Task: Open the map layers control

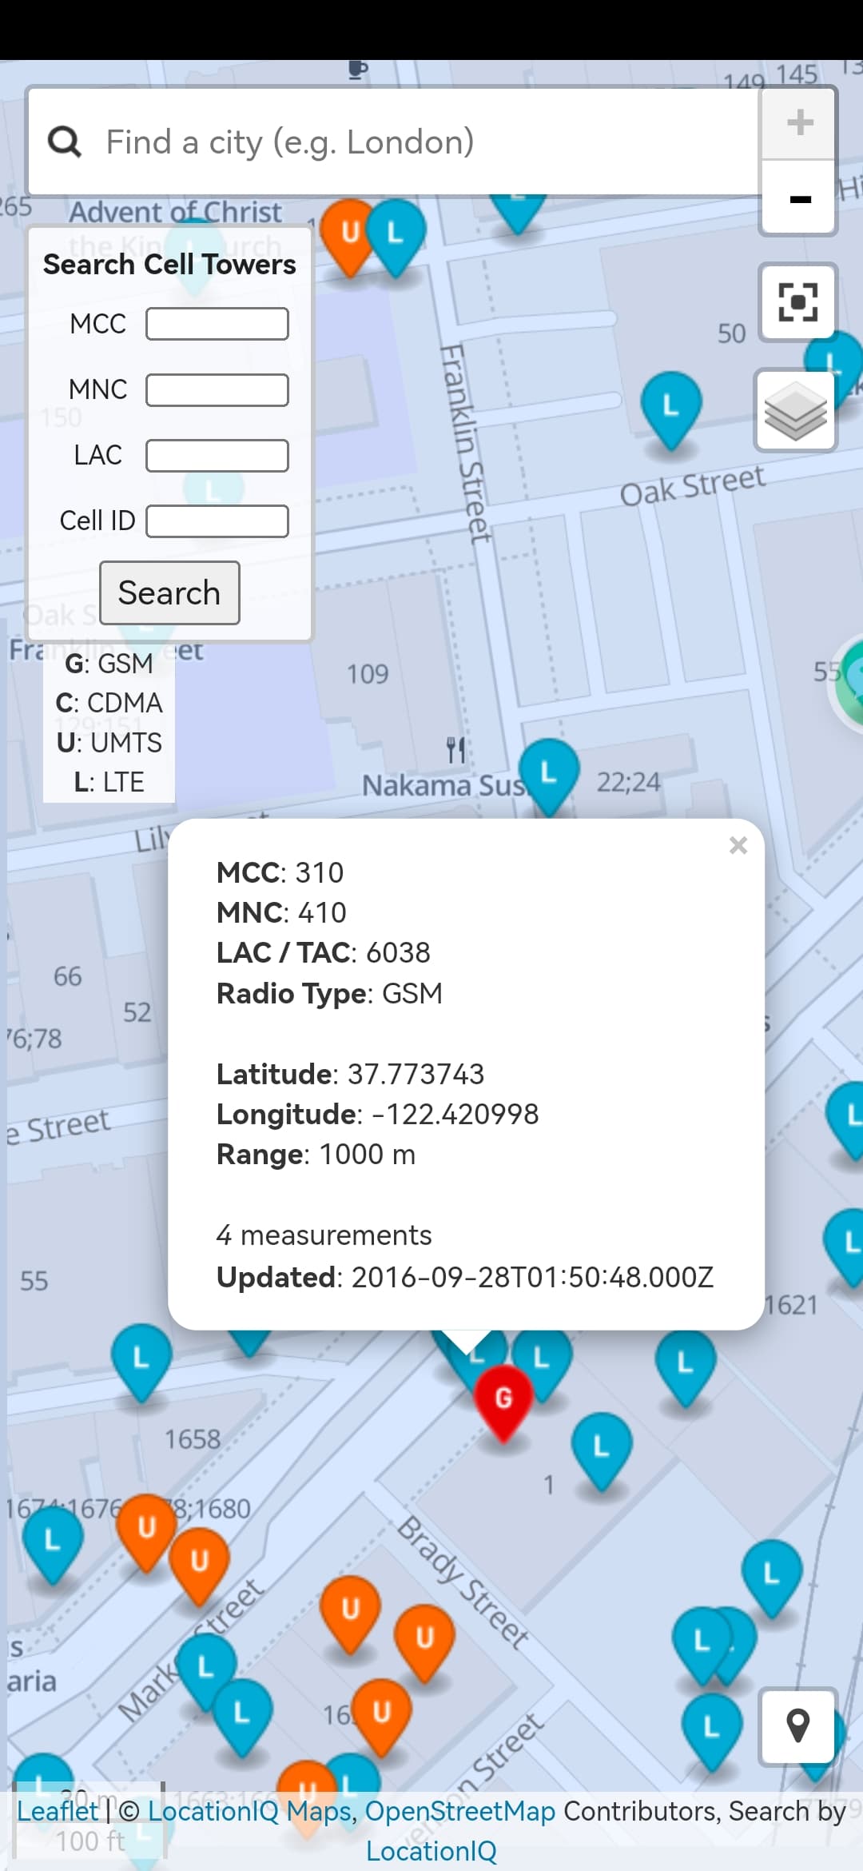Action: pos(796,411)
